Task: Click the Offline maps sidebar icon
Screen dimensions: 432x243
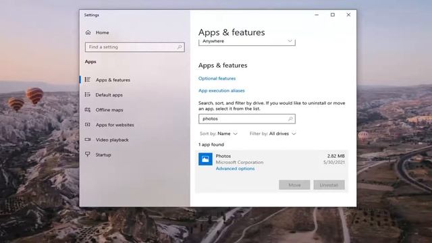Action: click(x=88, y=109)
